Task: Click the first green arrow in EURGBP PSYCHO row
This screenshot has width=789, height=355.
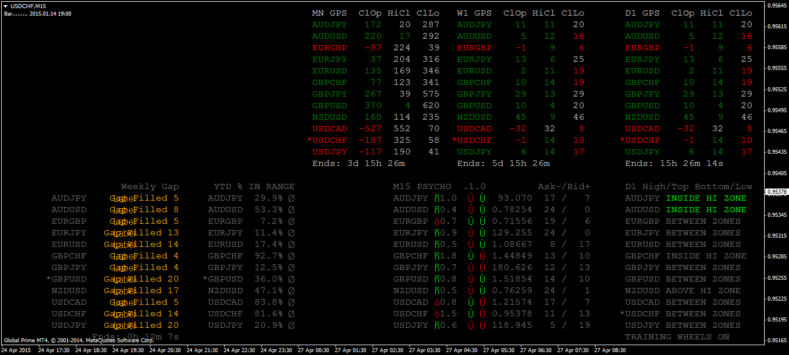Action: 472,221
